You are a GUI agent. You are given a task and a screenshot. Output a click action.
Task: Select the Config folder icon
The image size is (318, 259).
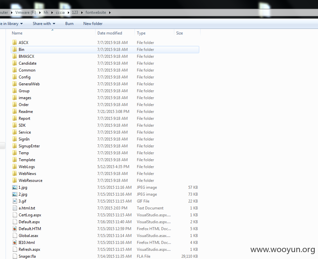[x=14, y=77]
